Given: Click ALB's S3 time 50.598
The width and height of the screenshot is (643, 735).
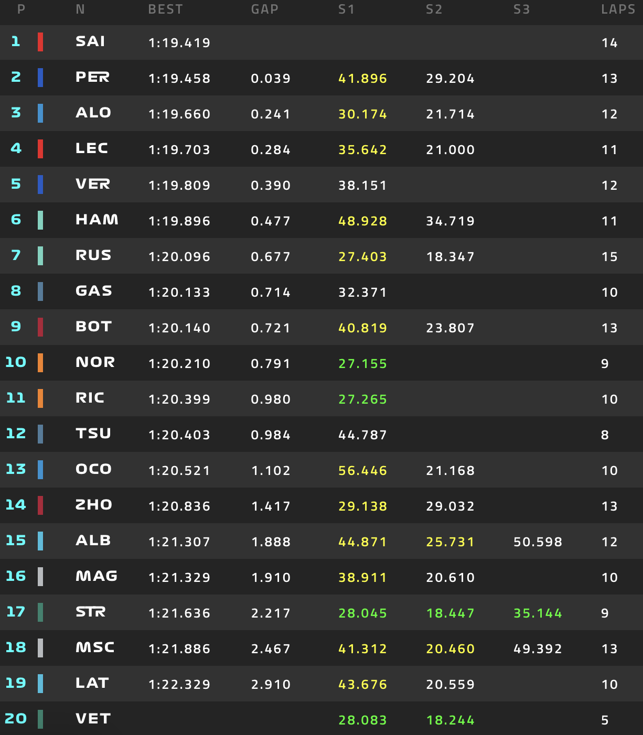Looking at the screenshot, I should coord(538,542).
